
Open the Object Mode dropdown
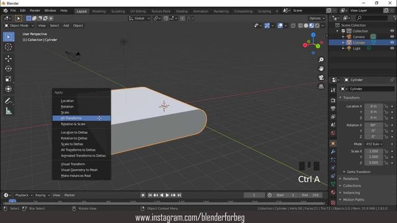[19, 25]
